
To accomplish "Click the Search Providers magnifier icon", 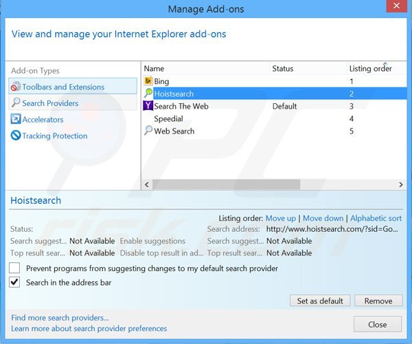I will point(16,103).
